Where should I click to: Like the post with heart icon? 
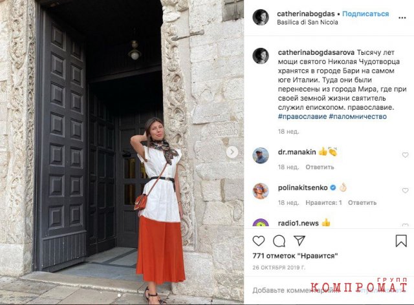coord(259,241)
